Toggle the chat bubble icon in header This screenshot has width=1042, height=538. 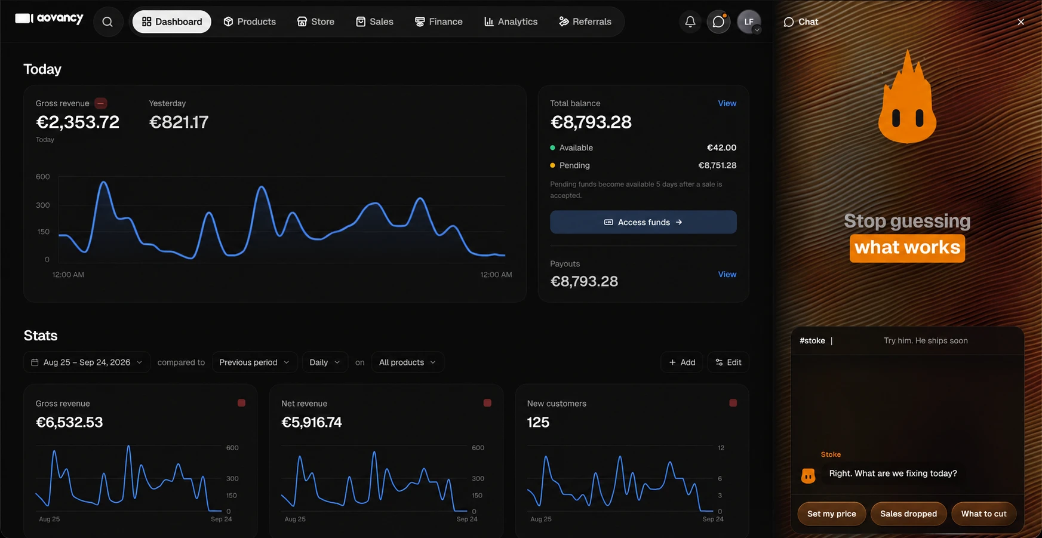[x=718, y=21]
